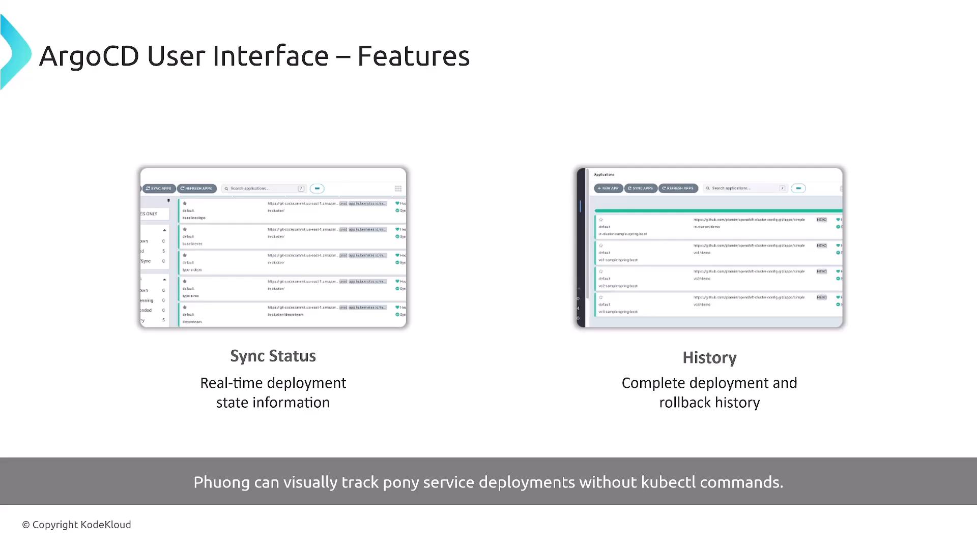Viewport: 977px width, 549px height.
Task: Click the 'Applications' title in History screenshot
Action: (x=604, y=174)
